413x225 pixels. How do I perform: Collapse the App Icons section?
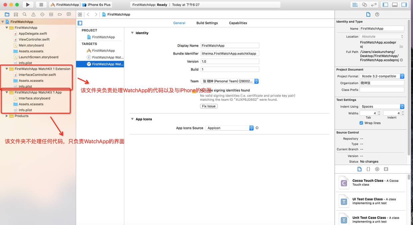[x=132, y=119]
